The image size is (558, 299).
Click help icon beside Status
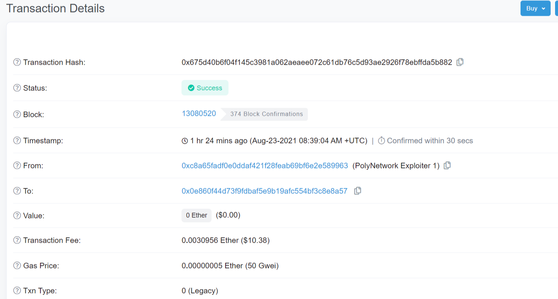(x=17, y=88)
